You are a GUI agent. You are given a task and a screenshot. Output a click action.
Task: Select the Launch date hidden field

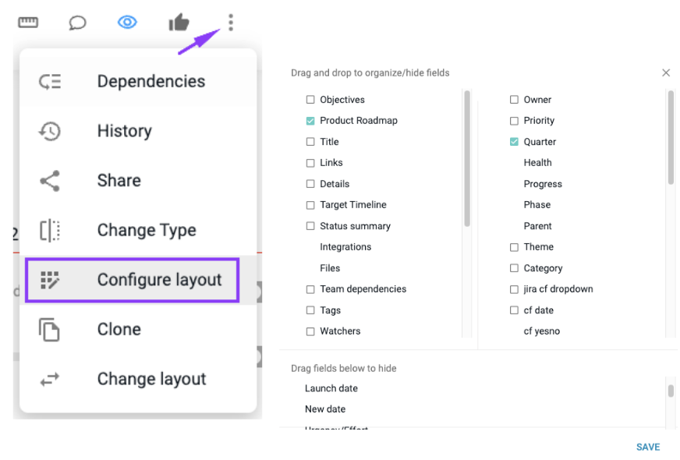(x=331, y=388)
